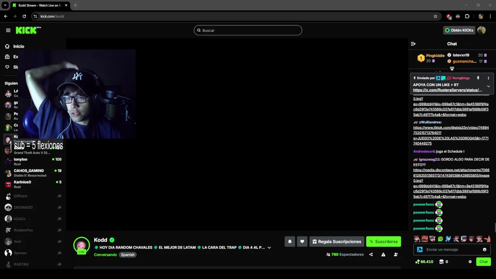Open chat settings gear
This screenshot has height=279, width=496.
(470, 262)
